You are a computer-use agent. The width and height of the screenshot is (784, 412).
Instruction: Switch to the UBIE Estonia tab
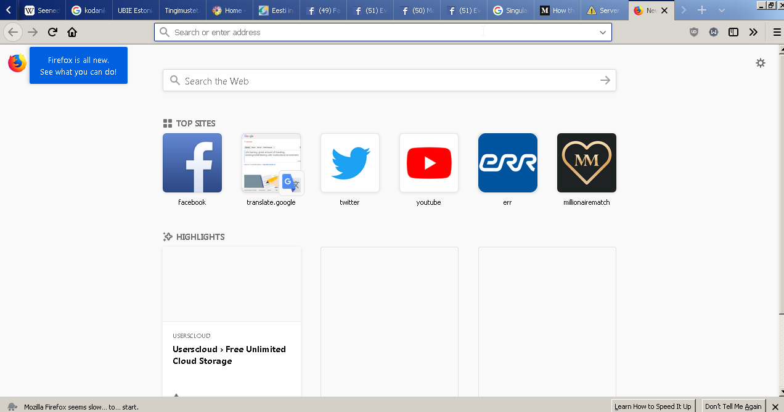coord(136,10)
